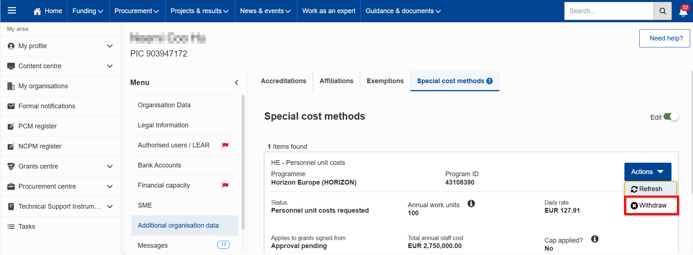The height and width of the screenshot is (255, 693).
Task: Switch to the Accreditations tab
Action: 283,81
